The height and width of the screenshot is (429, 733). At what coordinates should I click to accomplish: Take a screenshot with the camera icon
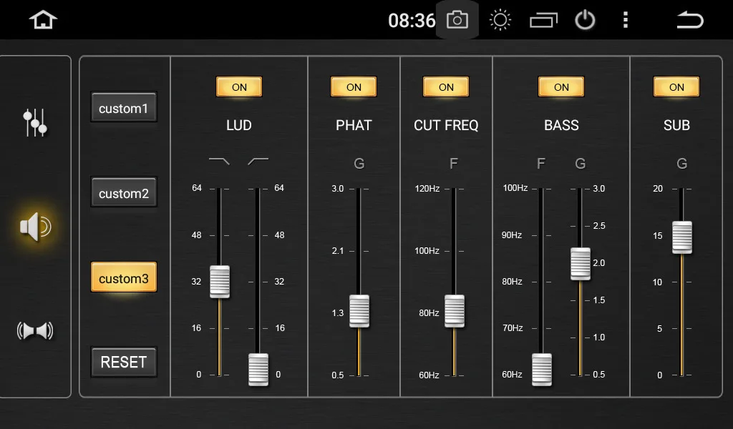(457, 20)
